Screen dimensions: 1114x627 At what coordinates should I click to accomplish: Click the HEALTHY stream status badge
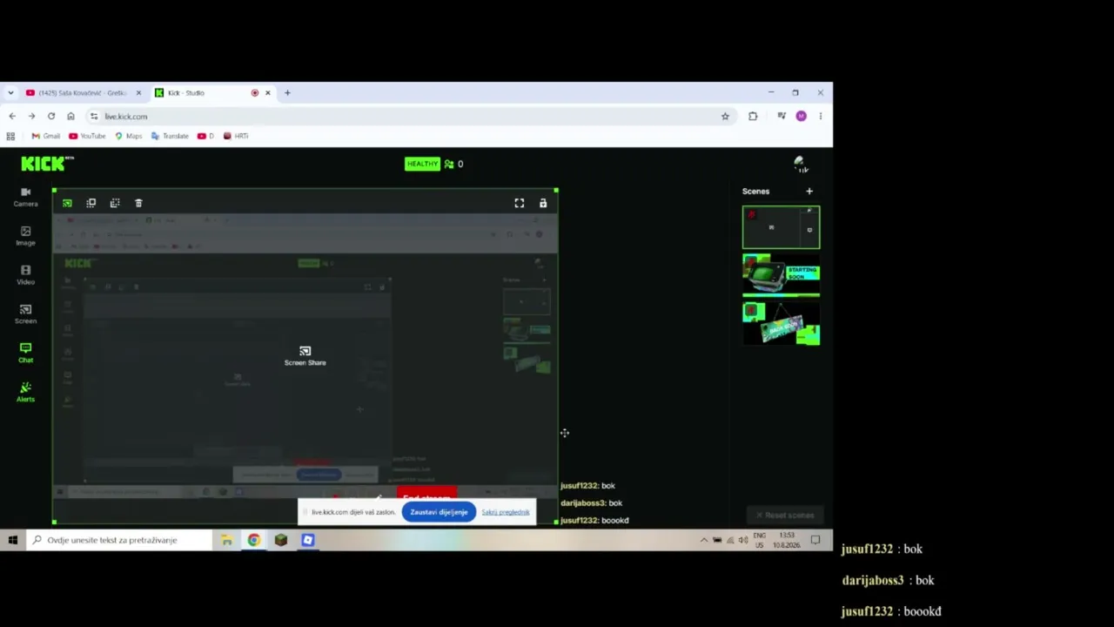422,164
